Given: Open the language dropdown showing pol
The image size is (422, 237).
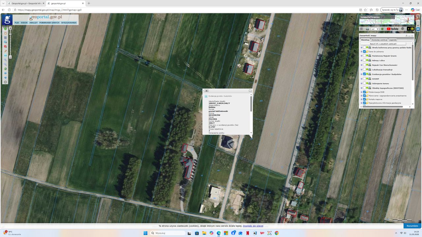Looking at the screenshot, I should (375, 29).
